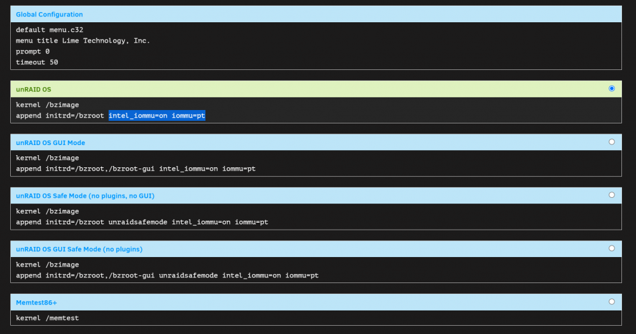Viewport: 636px width, 334px height.
Task: Click 'kernel /bzimage' under unRAID OS GUI Mode
Action: (x=48, y=158)
